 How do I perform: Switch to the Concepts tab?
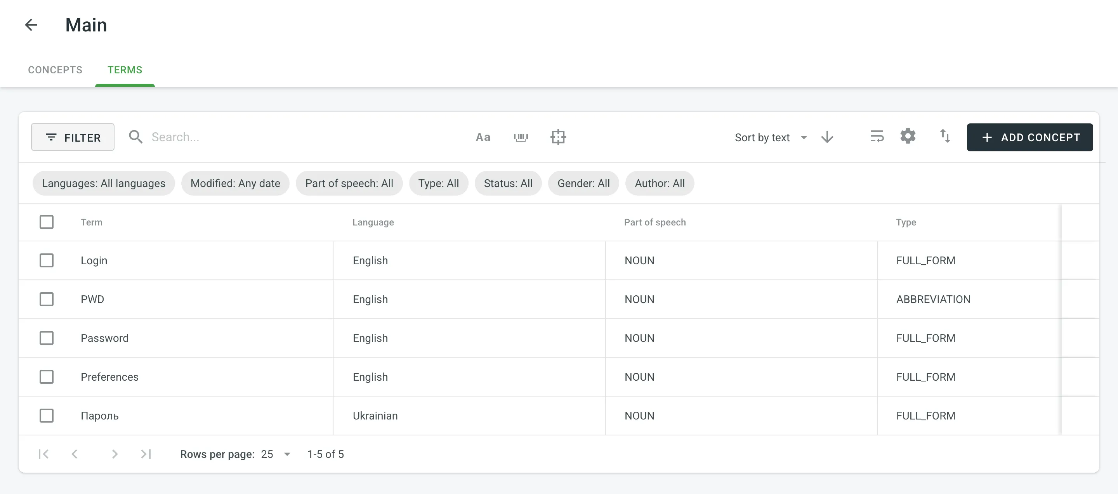[x=55, y=70]
